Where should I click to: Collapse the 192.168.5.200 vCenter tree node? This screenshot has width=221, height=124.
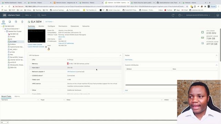tap(1, 26)
